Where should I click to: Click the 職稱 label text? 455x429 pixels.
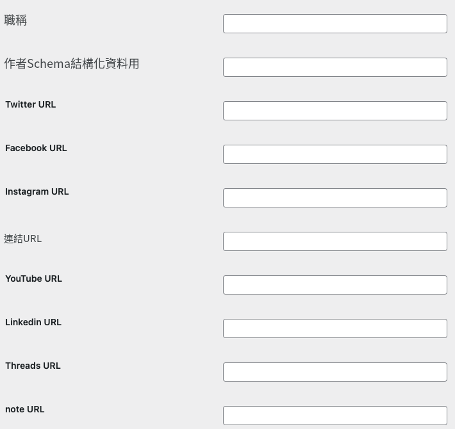pyautogui.click(x=15, y=20)
